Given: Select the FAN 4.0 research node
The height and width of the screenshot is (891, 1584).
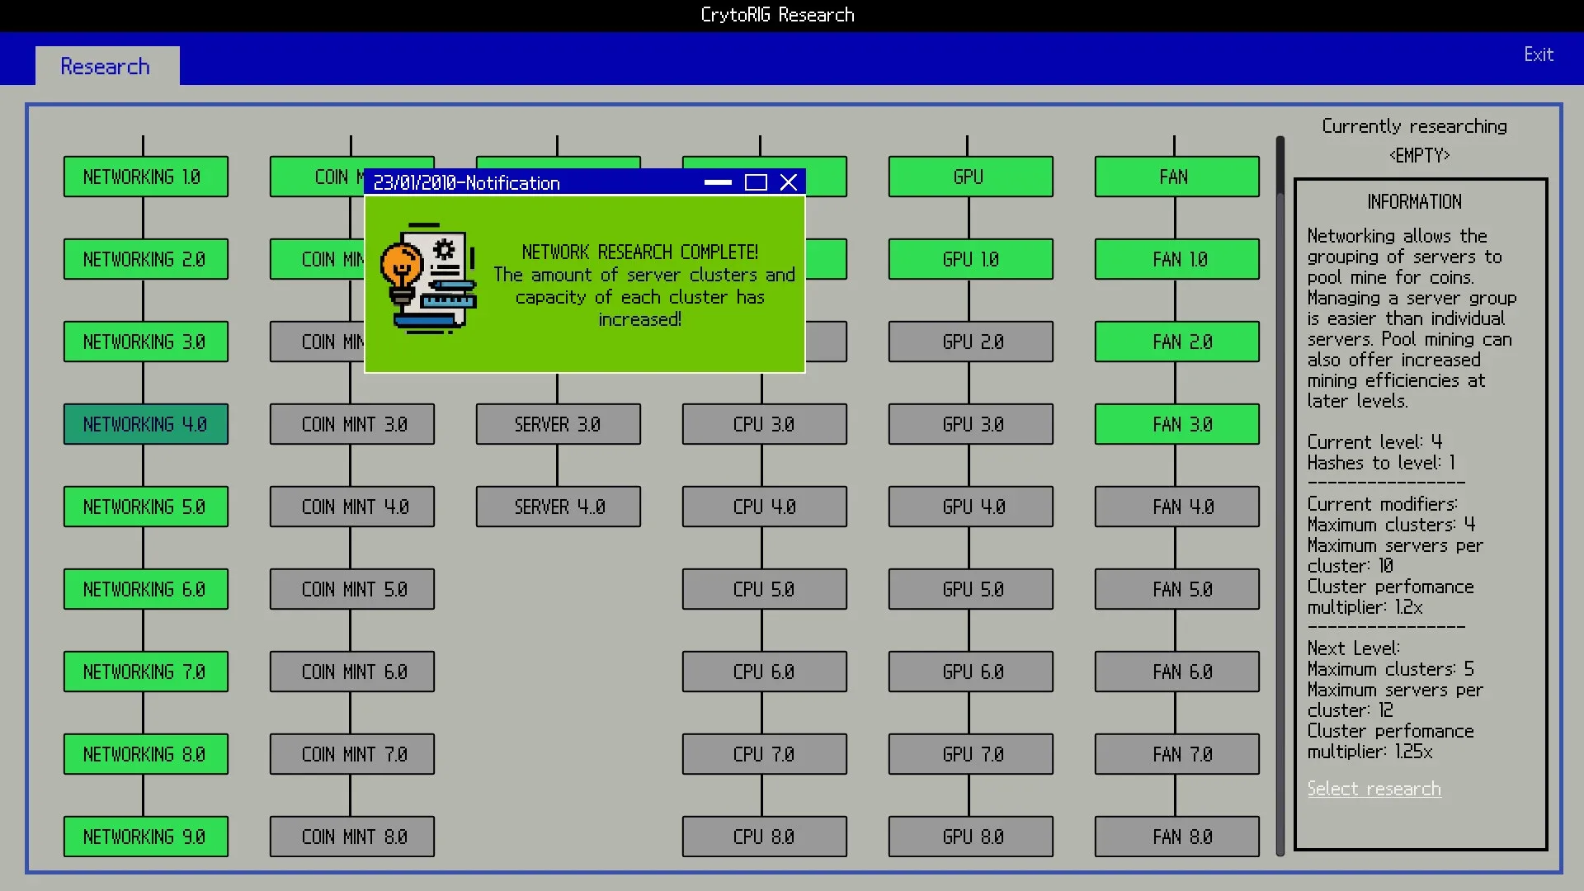Looking at the screenshot, I should click(1176, 507).
